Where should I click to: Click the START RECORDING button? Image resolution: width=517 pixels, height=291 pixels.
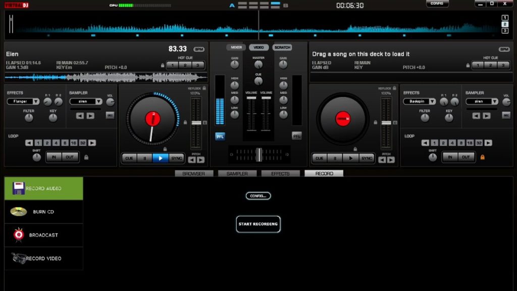tap(258, 224)
